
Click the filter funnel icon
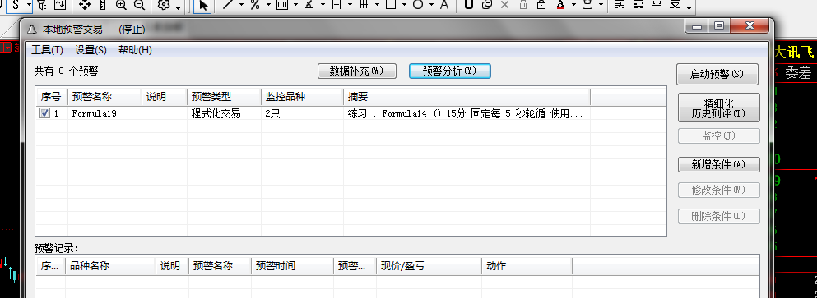pos(42,5)
